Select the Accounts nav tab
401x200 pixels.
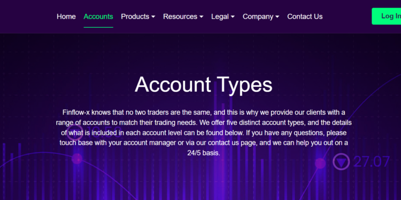coord(98,17)
